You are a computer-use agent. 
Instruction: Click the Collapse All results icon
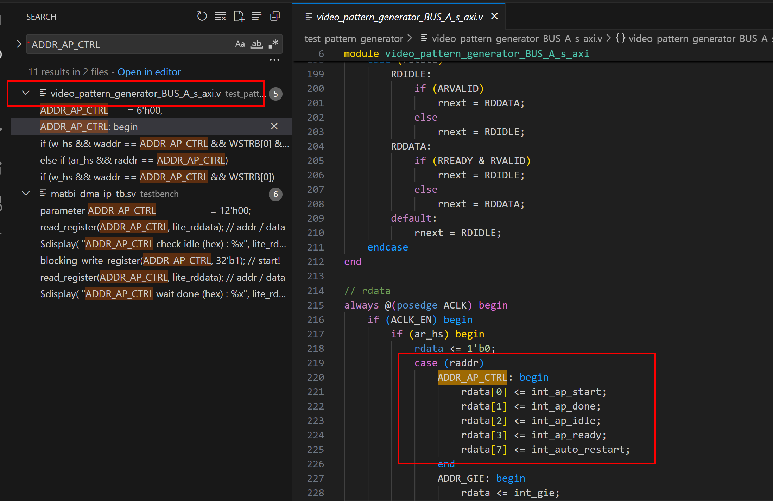coord(275,16)
